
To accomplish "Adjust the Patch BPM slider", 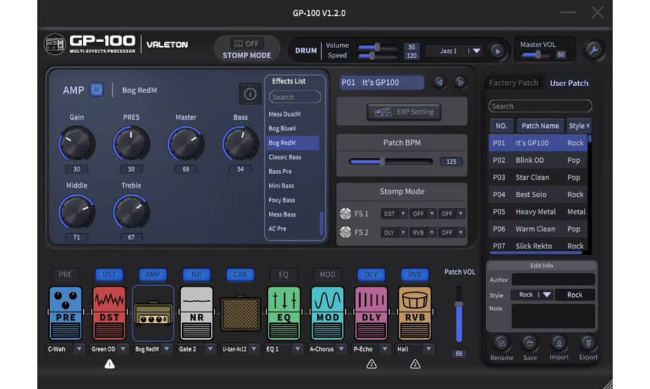I will point(391,162).
